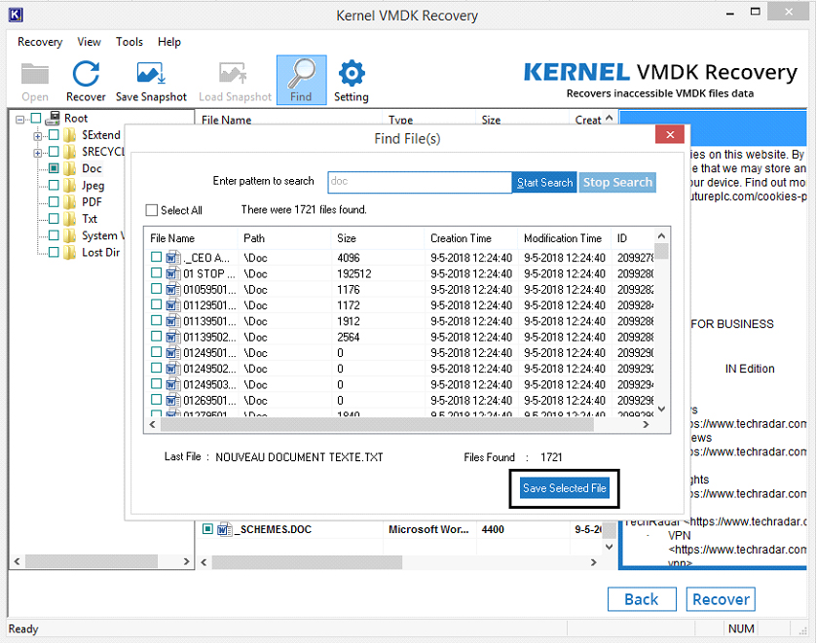816x643 pixels.
Task: Uncheck the _SCHEMES.DOC checkbox
Action: (x=207, y=528)
